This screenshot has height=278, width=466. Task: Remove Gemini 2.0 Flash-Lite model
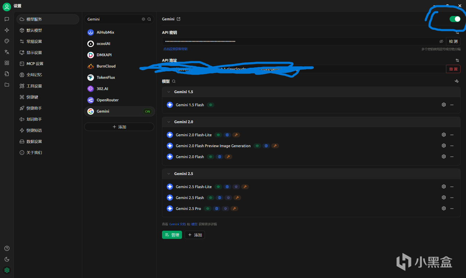pos(452,135)
